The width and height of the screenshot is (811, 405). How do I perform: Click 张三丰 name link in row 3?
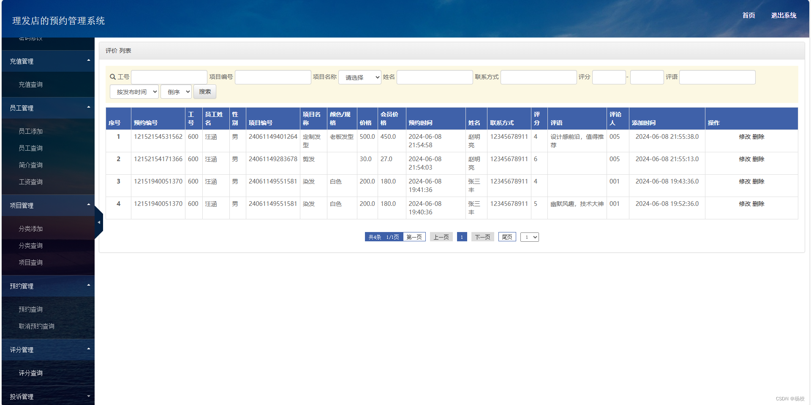[474, 186]
